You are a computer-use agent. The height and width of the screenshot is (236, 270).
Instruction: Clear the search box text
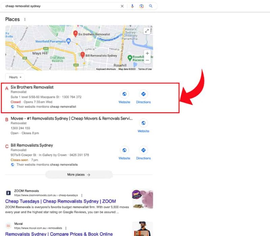point(122,6)
